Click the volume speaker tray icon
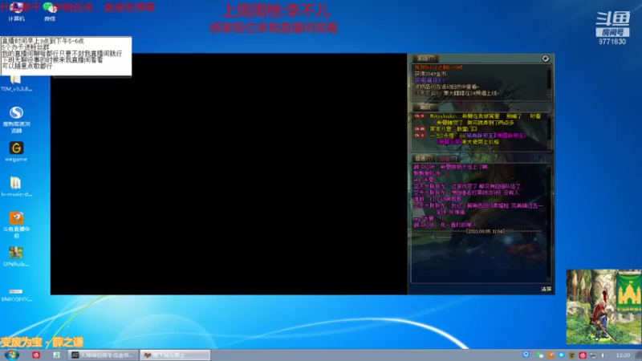 pyautogui.click(x=604, y=355)
